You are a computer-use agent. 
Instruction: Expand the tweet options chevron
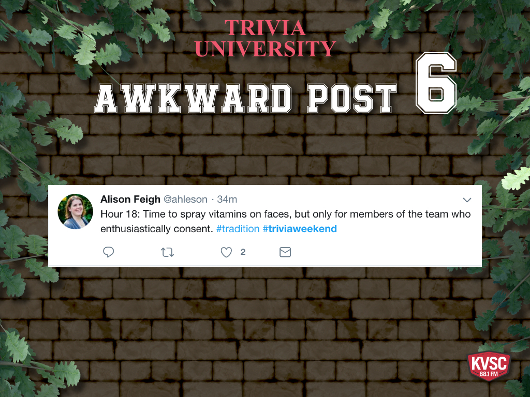coord(467,200)
